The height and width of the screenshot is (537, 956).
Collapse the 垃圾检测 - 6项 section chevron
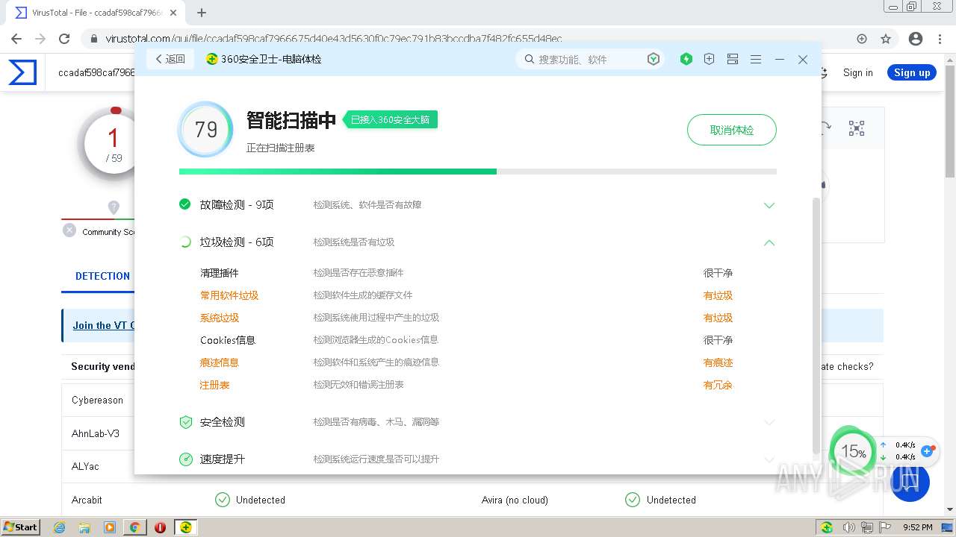769,242
